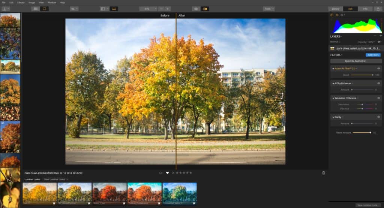
Task: Open the View menu
Action: point(41,3)
